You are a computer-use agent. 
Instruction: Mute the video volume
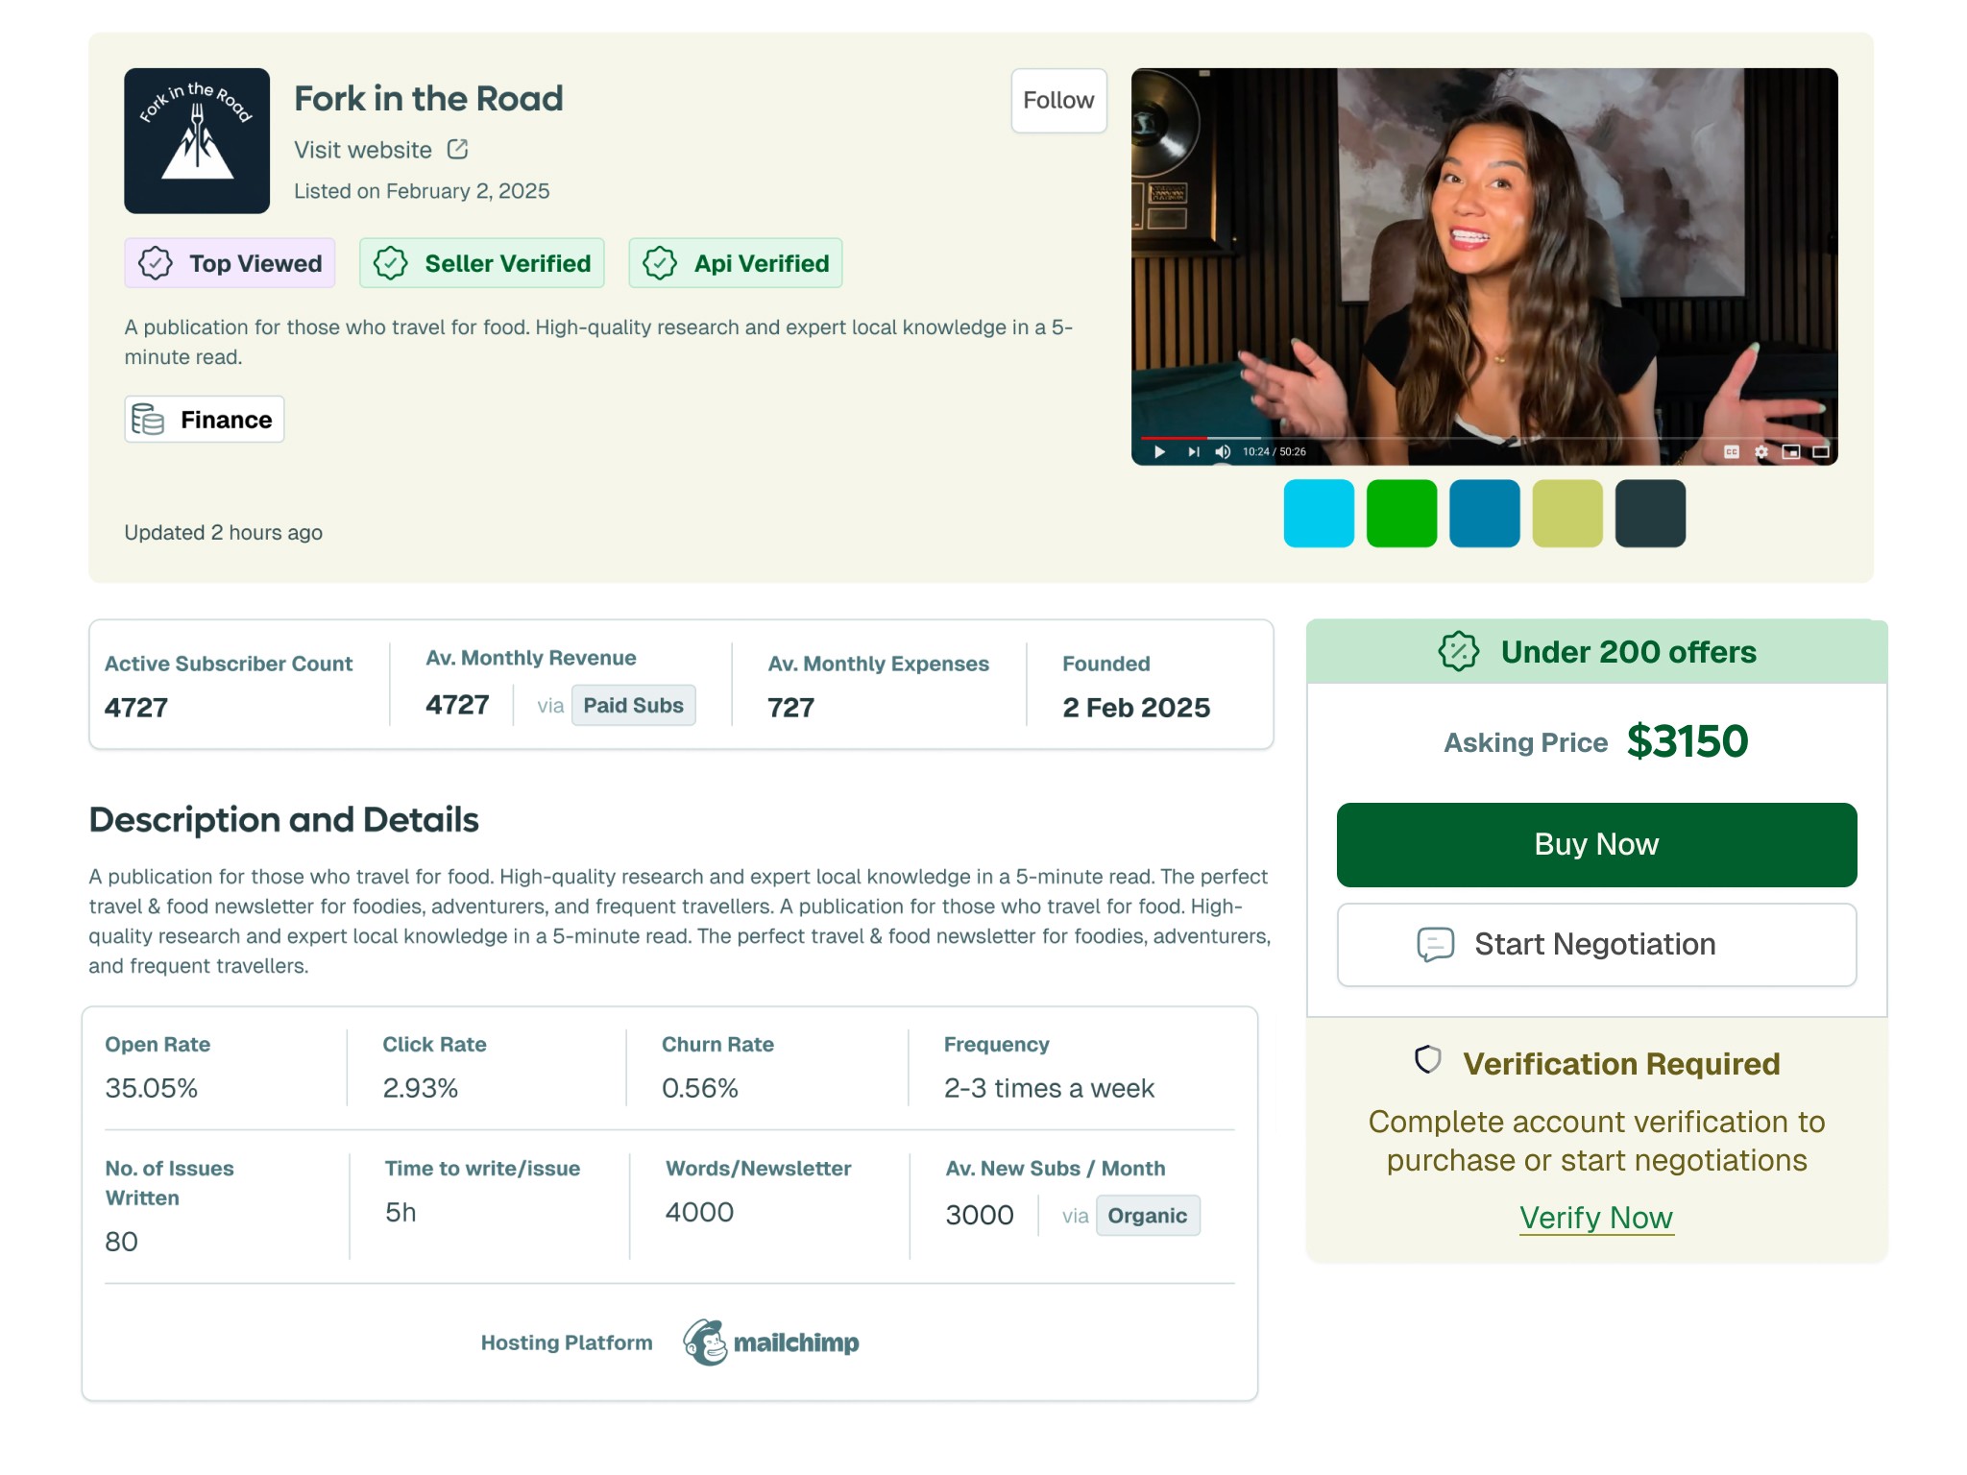point(1223,451)
